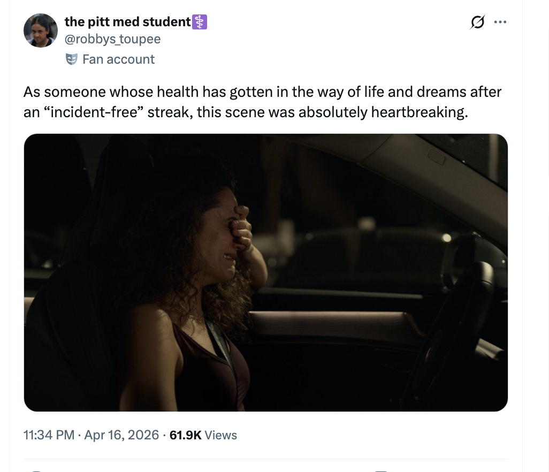Open the pitt med student profile name
This screenshot has height=472, width=549.
(x=127, y=22)
